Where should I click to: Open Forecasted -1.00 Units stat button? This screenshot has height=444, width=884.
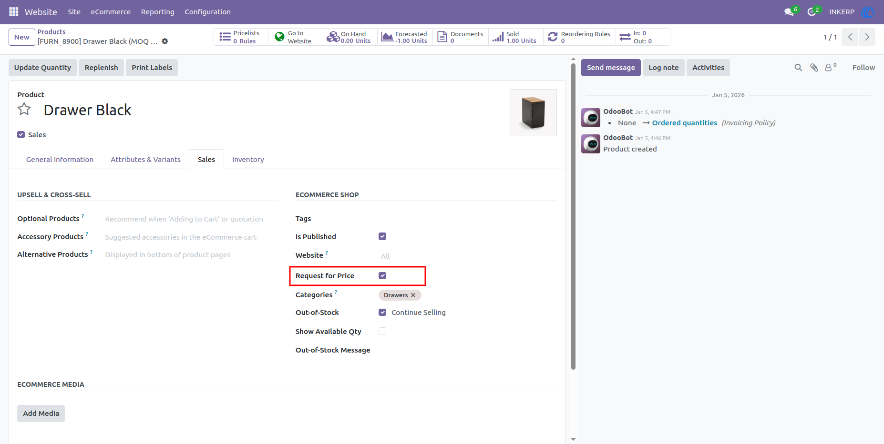click(x=405, y=37)
